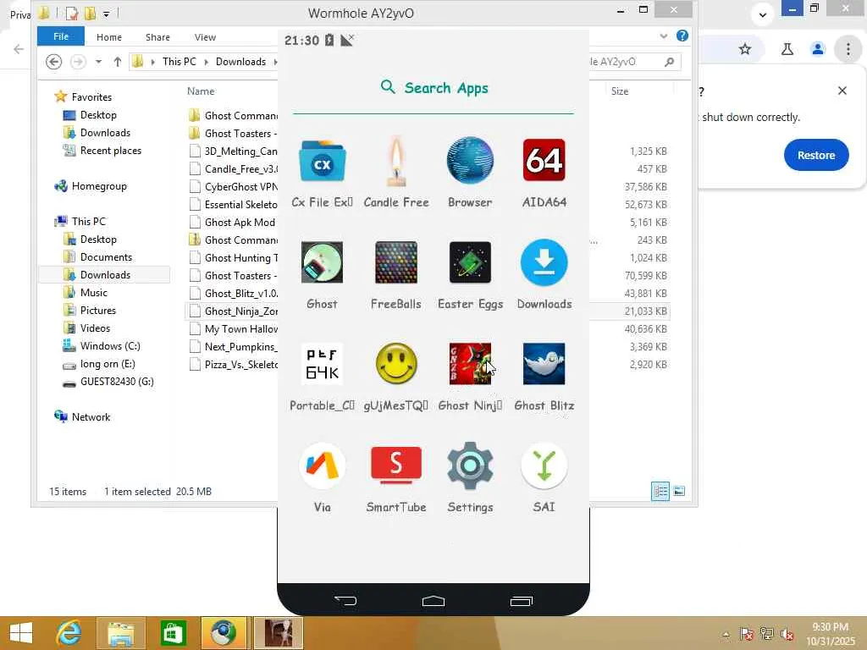Dismiss the Chrome restore prompt
Viewport: 867px width, 650px height.
842,91
